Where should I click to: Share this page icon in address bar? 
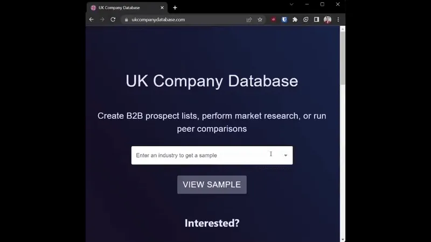249,19
